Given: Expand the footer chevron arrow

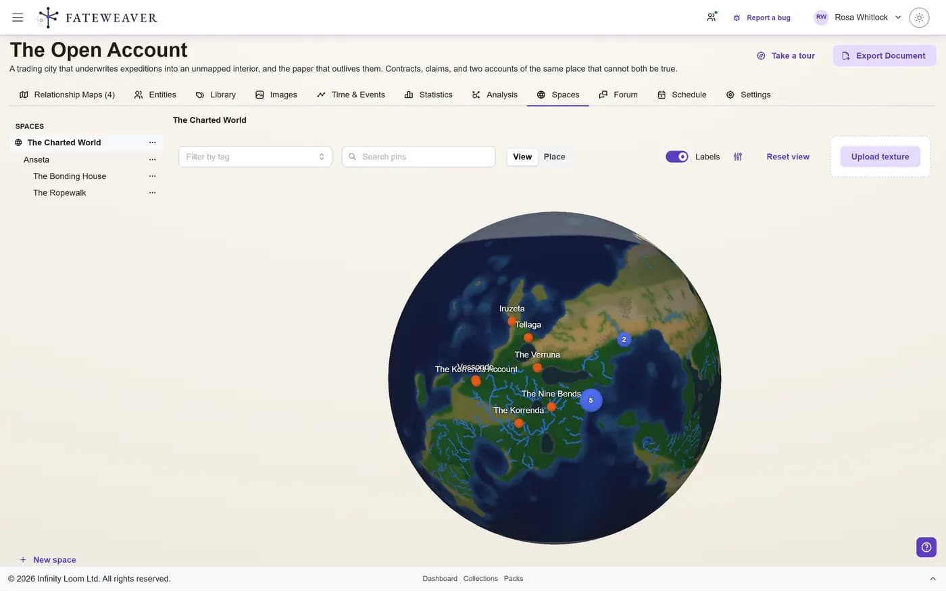Looking at the screenshot, I should tap(932, 579).
